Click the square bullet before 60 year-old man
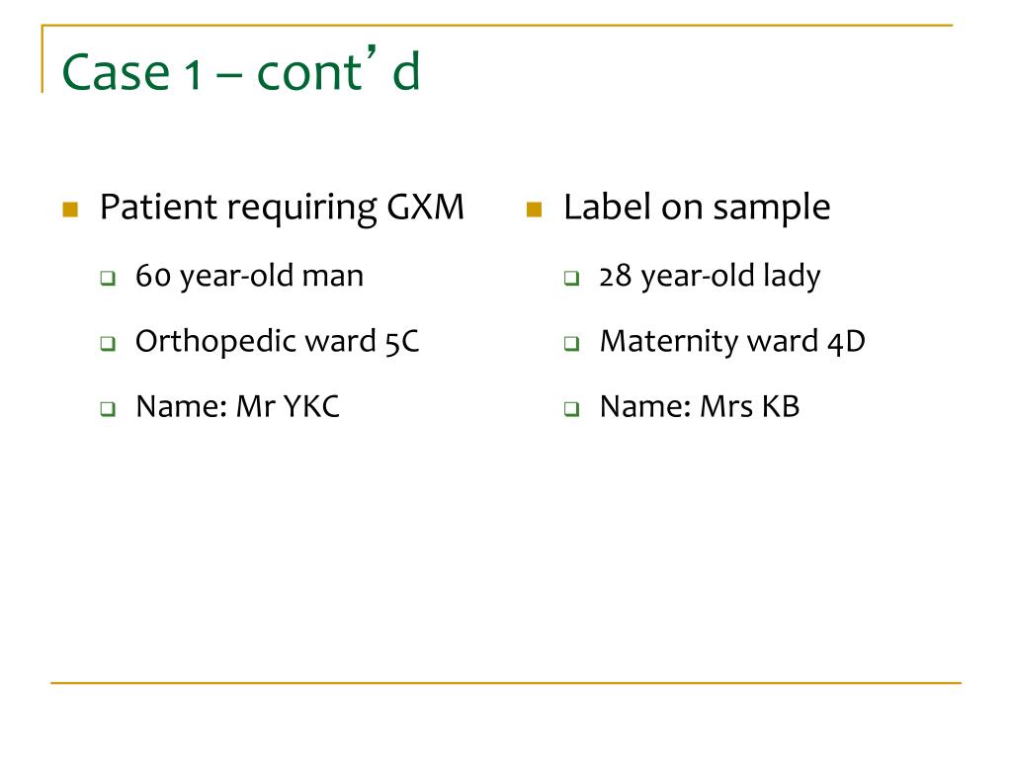This screenshot has width=1012, height=759. (x=108, y=278)
